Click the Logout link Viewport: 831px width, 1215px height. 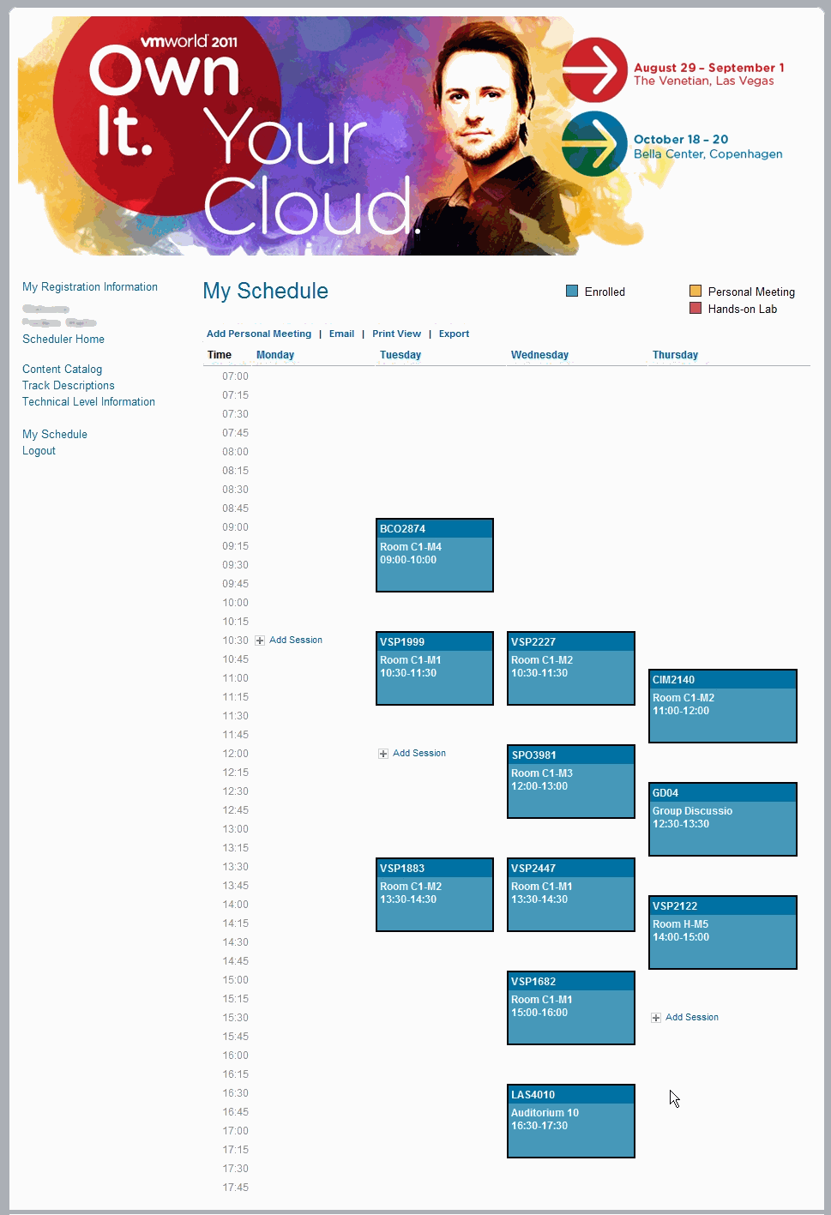point(39,451)
